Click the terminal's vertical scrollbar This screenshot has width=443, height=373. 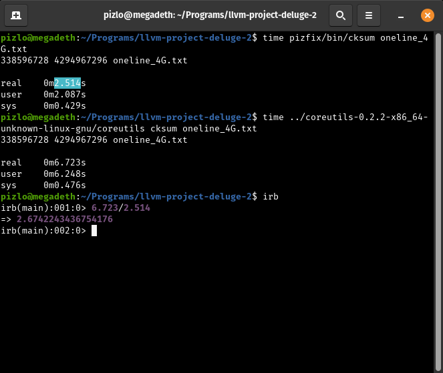(438, 202)
